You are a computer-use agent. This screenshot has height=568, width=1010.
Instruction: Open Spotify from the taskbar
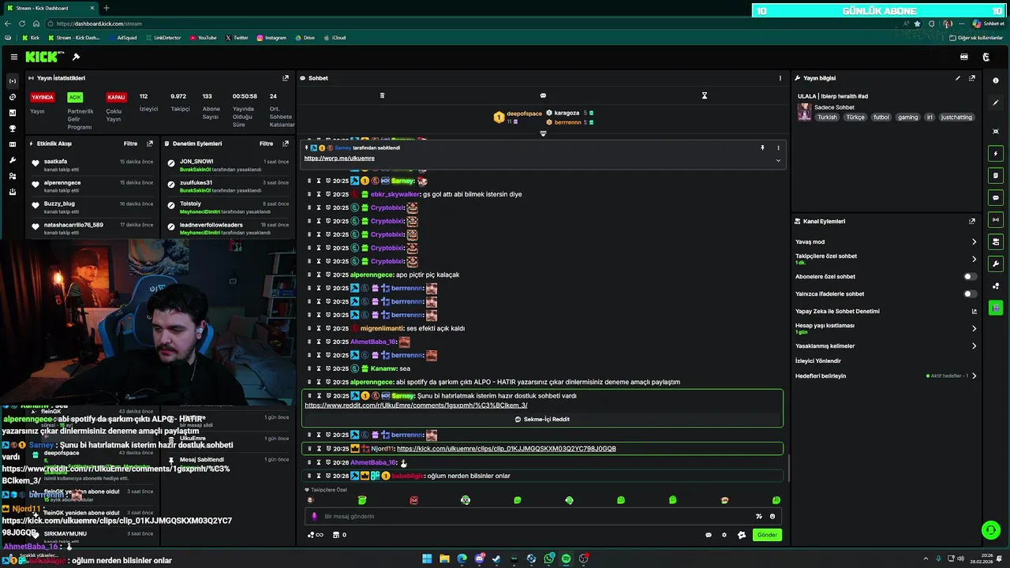click(566, 559)
